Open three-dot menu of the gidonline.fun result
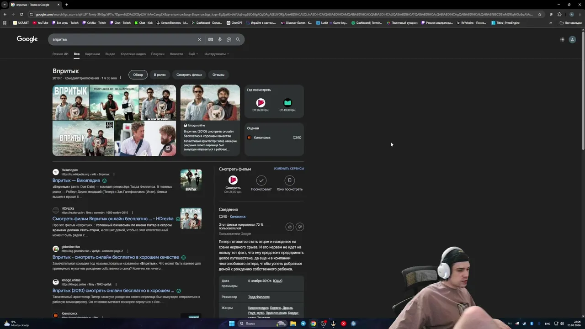The height and width of the screenshot is (329, 585). (128, 251)
